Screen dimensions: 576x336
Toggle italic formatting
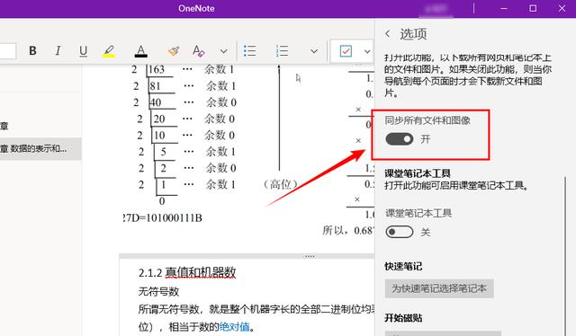click(x=58, y=50)
